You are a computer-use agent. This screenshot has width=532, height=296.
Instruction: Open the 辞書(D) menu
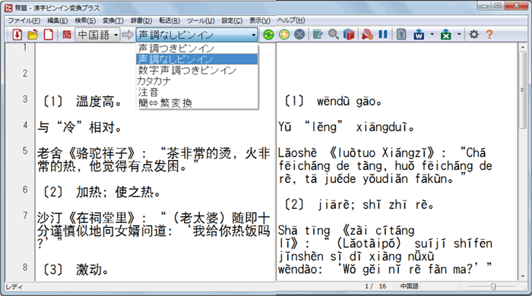point(141,20)
